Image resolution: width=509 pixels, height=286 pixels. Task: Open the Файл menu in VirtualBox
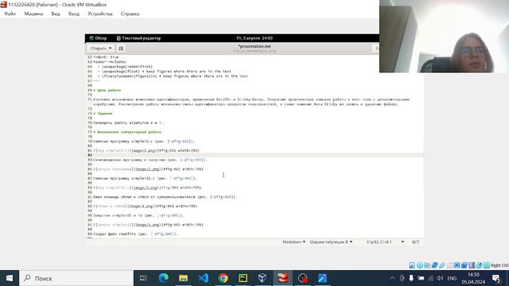(x=10, y=14)
